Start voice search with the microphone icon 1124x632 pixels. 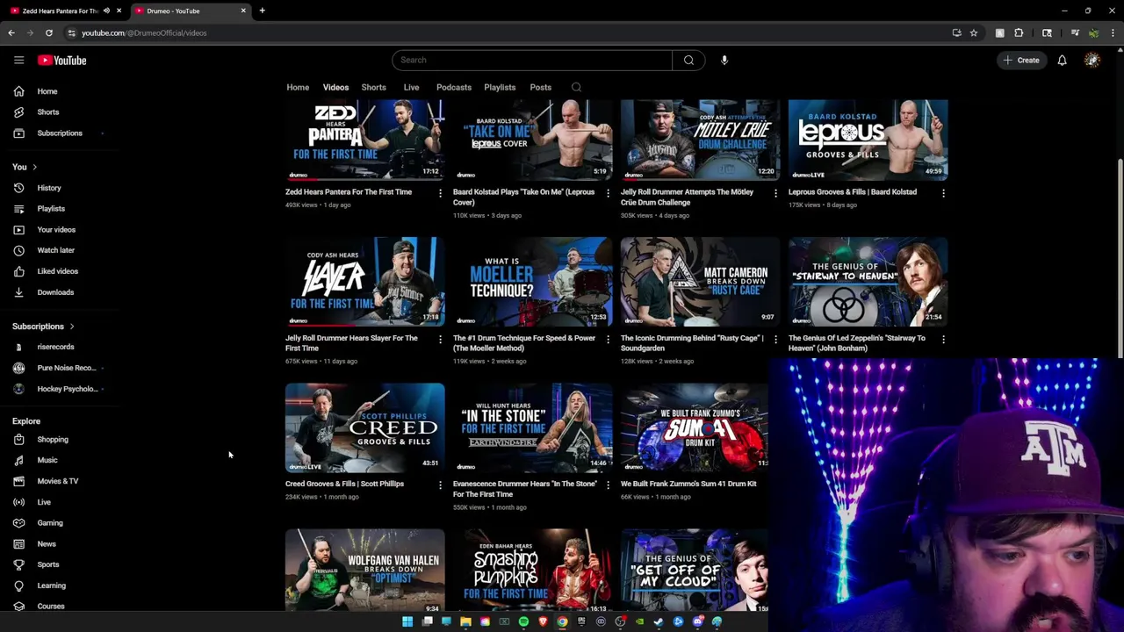[x=724, y=60]
